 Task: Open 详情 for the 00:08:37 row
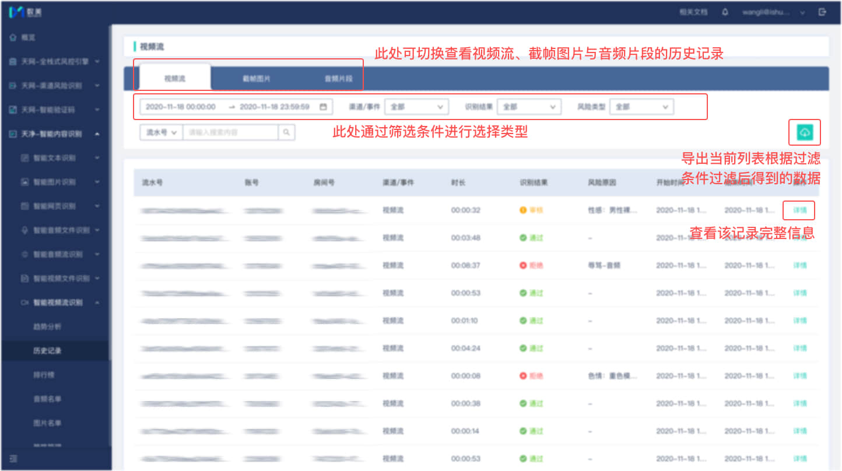coord(799,265)
